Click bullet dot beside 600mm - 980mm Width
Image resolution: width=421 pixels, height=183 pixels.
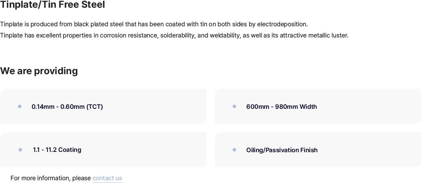pyautogui.click(x=234, y=106)
